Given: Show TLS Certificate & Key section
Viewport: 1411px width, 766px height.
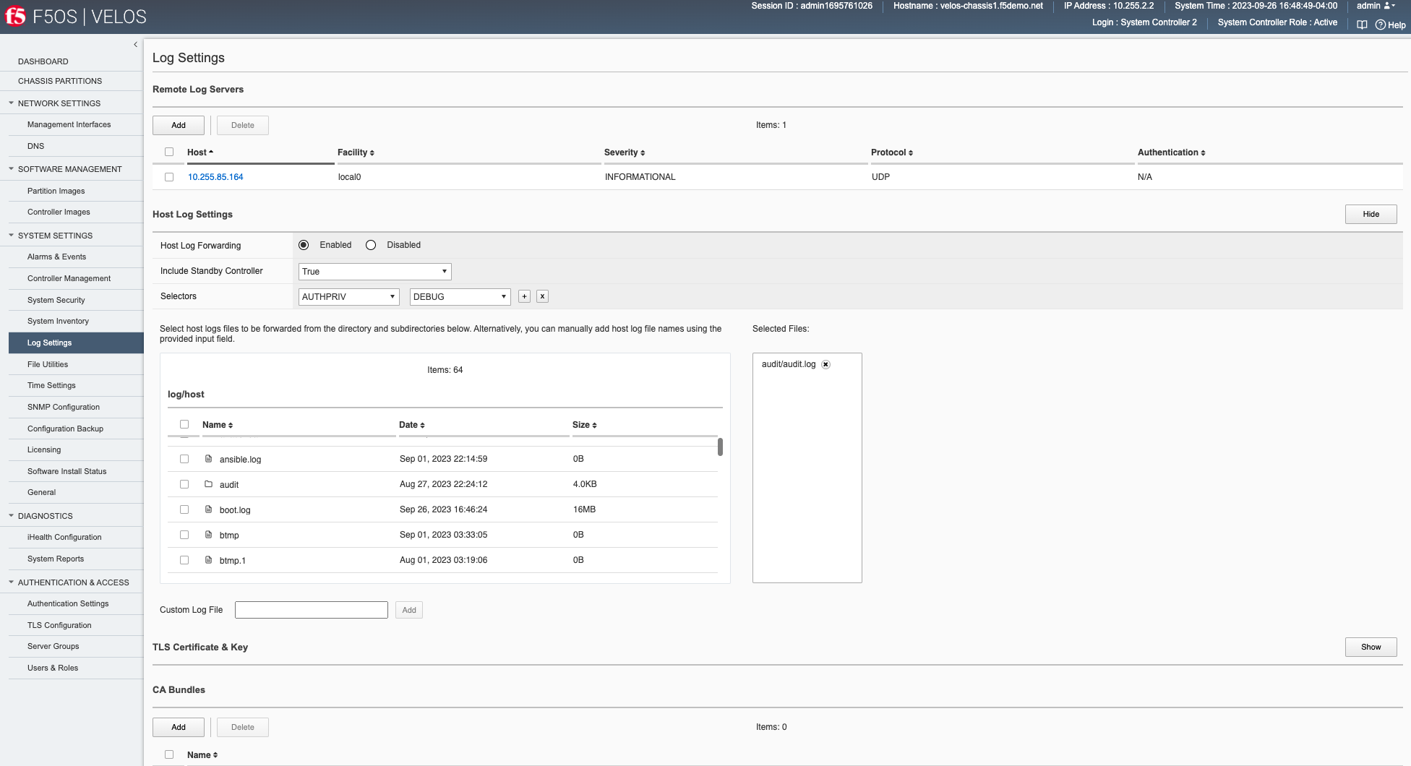Looking at the screenshot, I should coord(1371,647).
